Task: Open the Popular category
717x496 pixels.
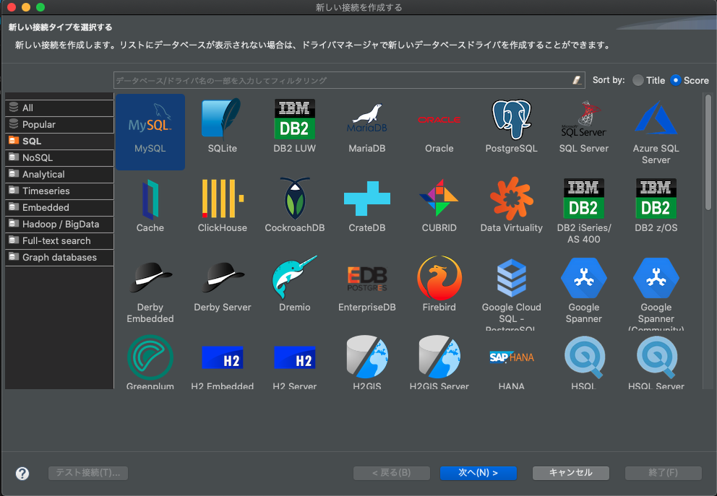Action: [x=59, y=125]
